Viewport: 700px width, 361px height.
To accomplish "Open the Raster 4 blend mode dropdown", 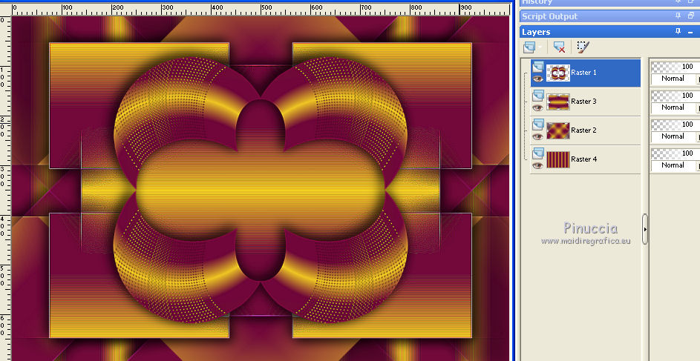I will [675, 165].
